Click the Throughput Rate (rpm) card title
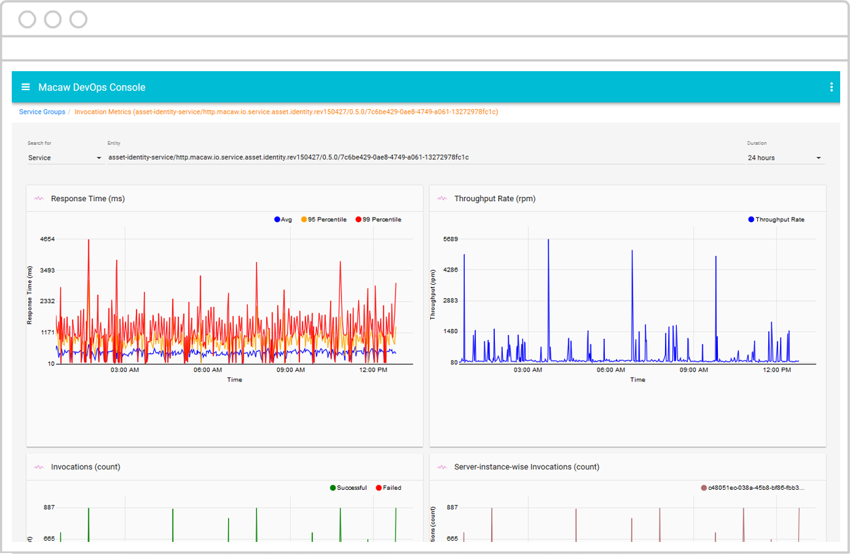 (495, 198)
